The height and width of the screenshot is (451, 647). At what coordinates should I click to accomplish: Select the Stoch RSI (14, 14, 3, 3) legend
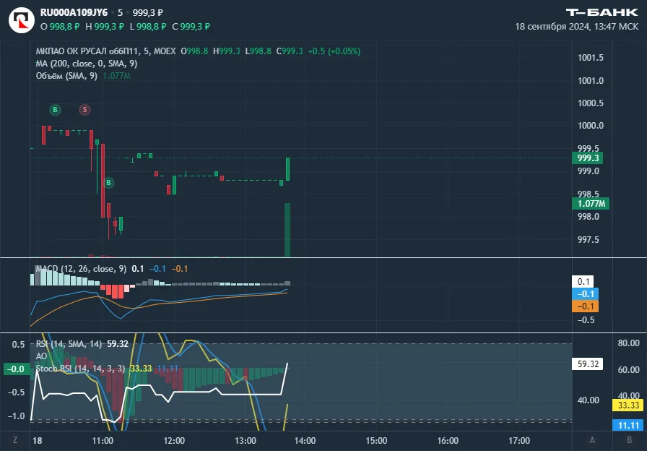point(80,369)
